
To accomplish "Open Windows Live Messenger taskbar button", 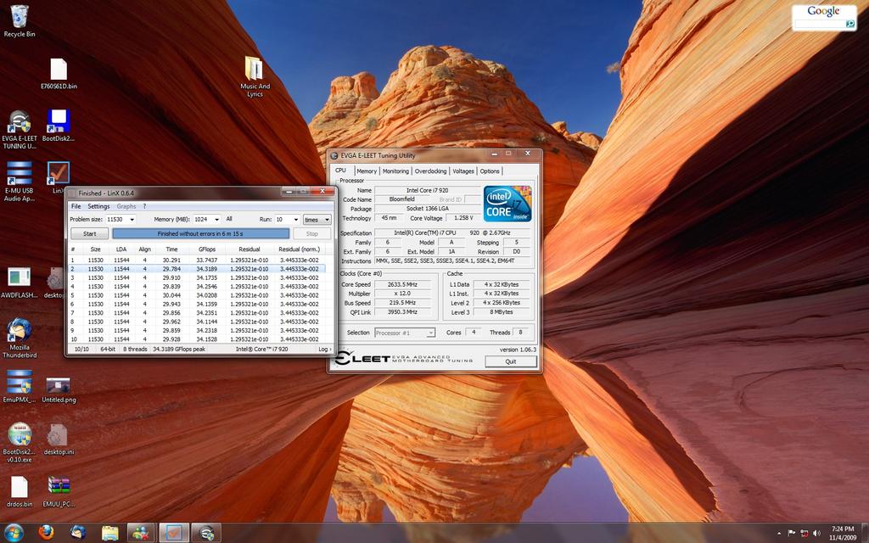I will tap(142, 533).
